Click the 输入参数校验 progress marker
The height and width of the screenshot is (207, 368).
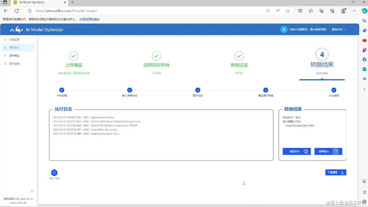pos(130,90)
